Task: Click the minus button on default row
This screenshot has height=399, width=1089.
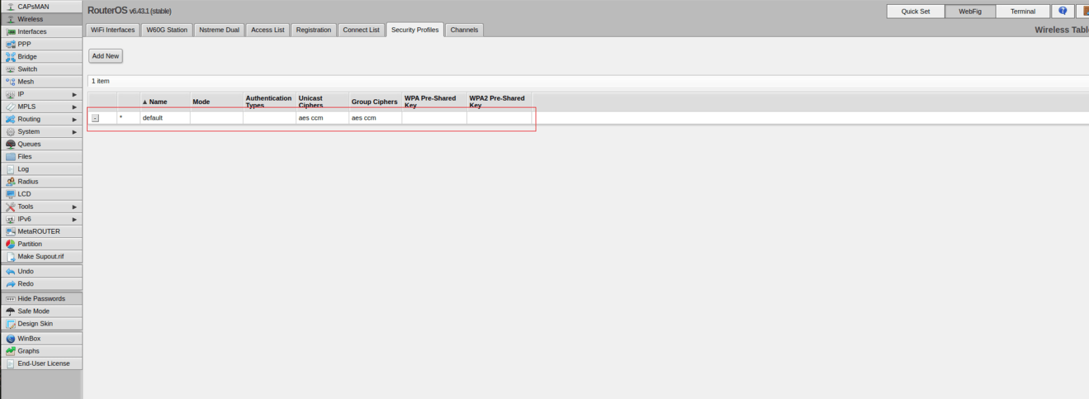Action: click(95, 118)
